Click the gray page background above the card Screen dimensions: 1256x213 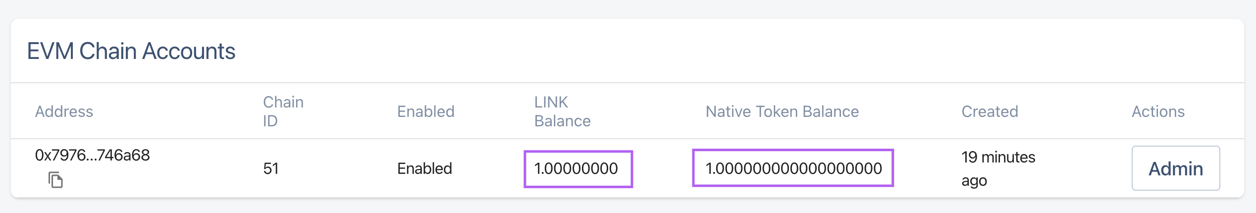coord(628,9)
